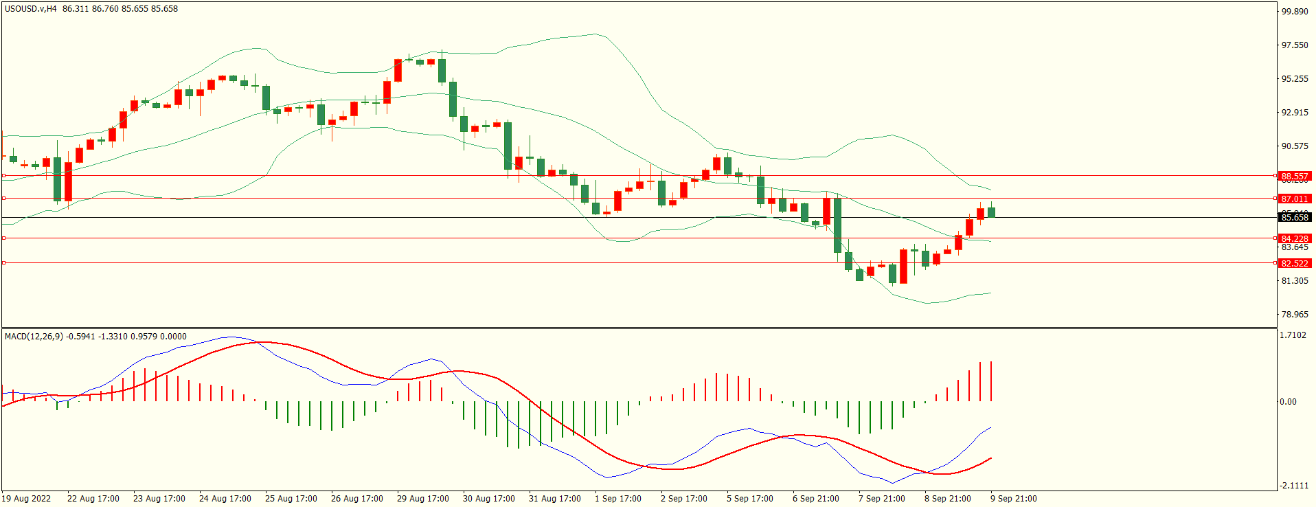This screenshot has height=507, width=1316.
Task: Click the latest green candle at chart's right end
Action: point(991,212)
